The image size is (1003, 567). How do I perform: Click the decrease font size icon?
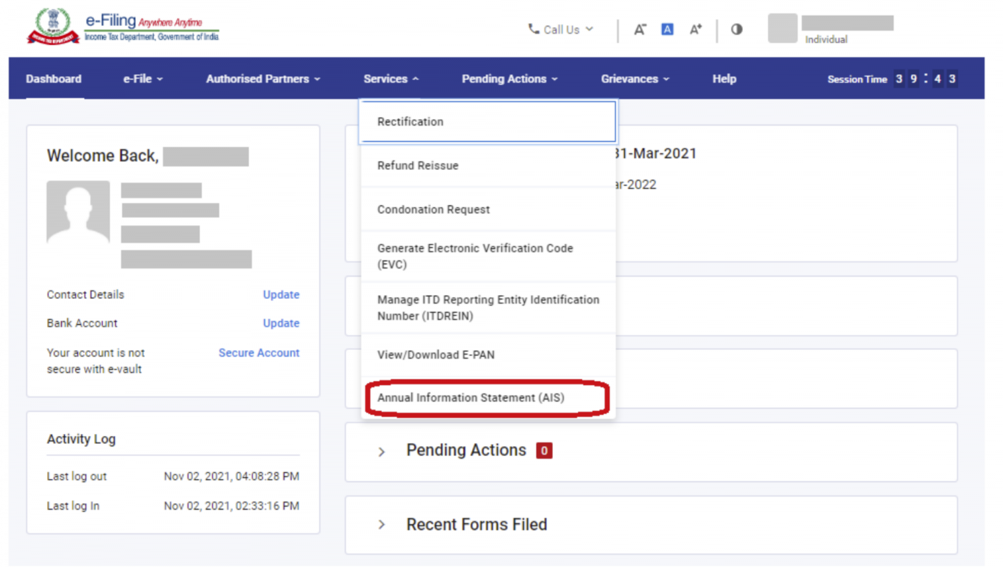coord(639,29)
